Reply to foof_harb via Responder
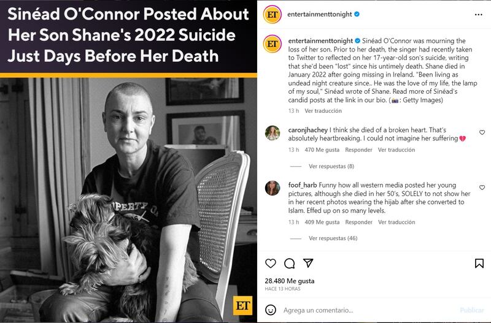 (x=358, y=222)
